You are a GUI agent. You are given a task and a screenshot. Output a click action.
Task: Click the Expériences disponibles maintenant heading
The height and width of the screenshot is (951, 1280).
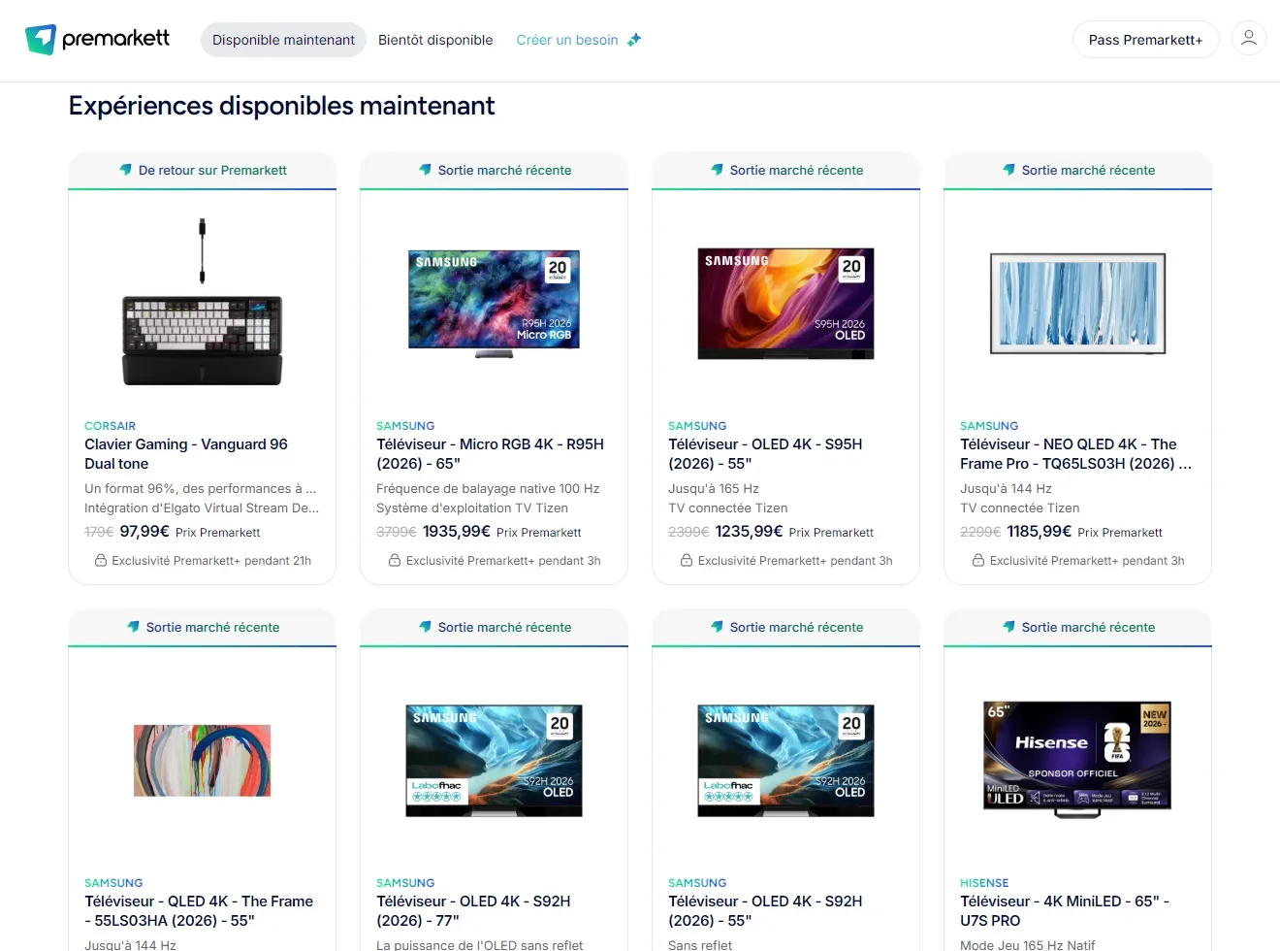(281, 106)
